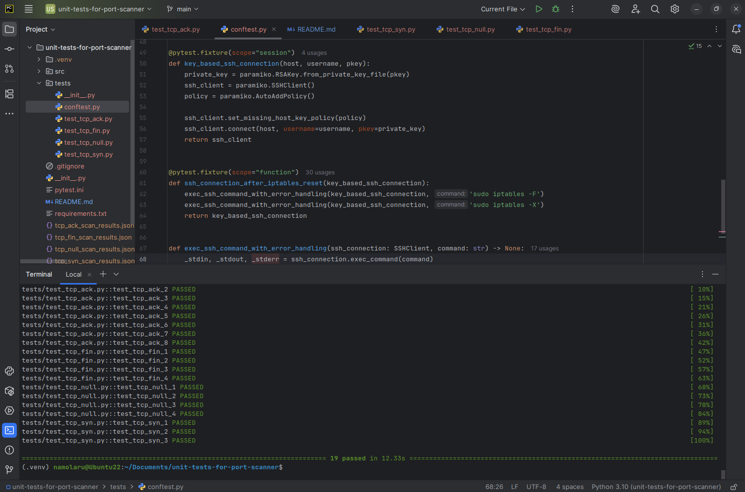Collapse the tests folder in project tree
This screenshot has height=492, width=745.
click(x=39, y=83)
